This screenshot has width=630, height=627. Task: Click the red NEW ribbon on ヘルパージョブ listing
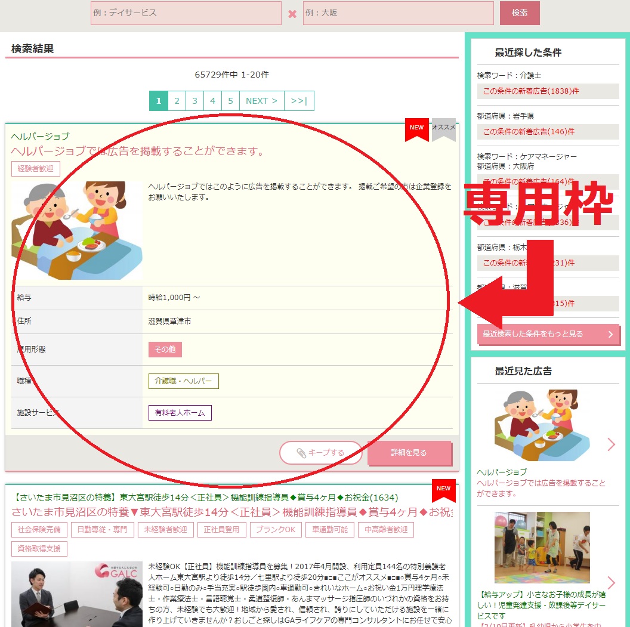[416, 128]
